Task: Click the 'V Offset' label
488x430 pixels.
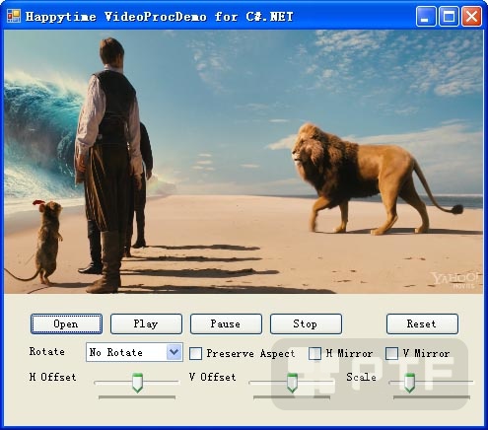Action: coord(212,377)
